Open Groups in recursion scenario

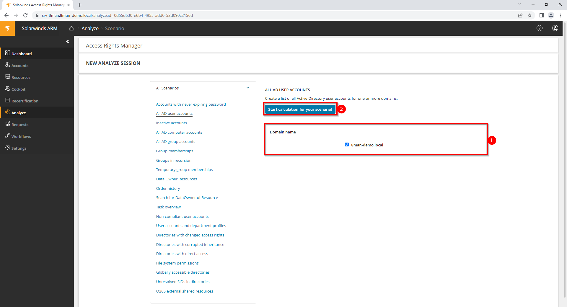[x=174, y=161]
